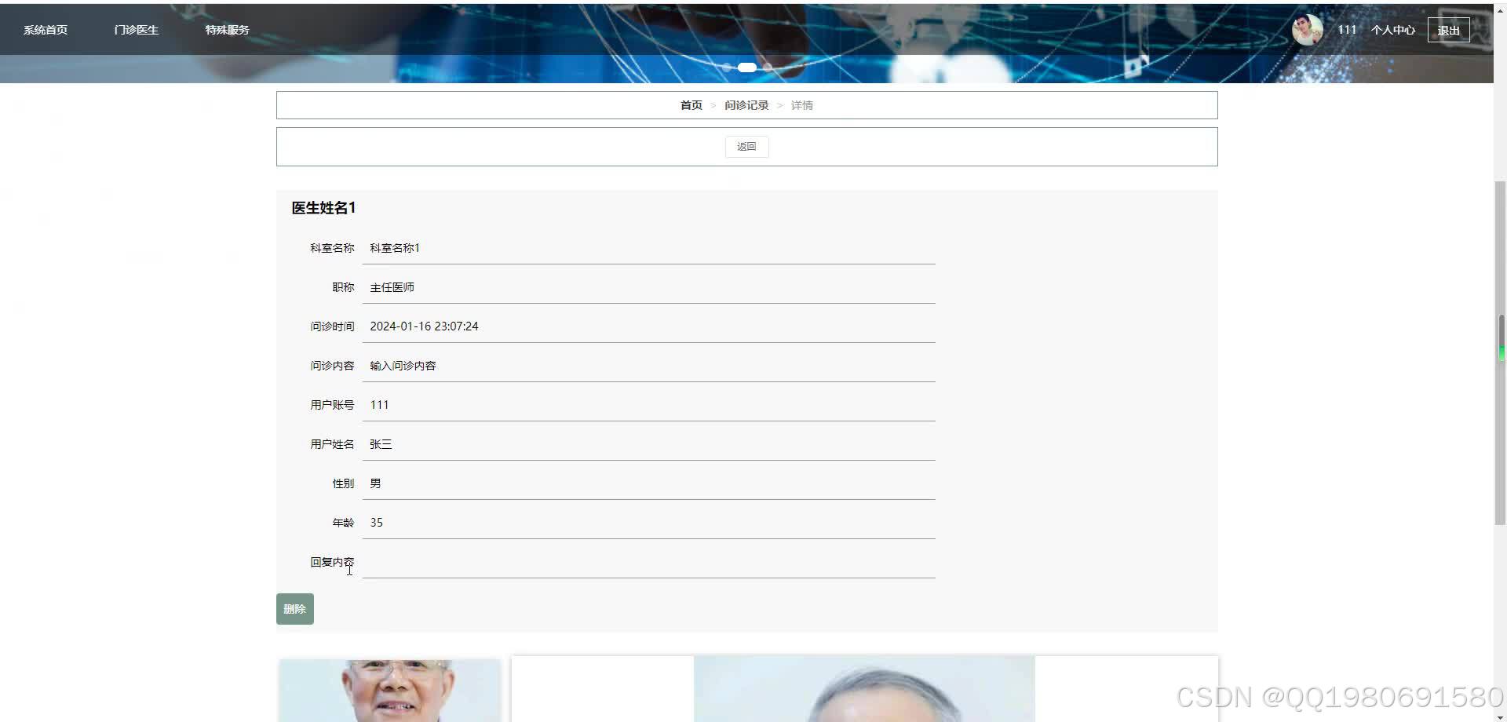Image resolution: width=1507 pixels, height=722 pixels.
Task: Click the scrollbar down arrow
Action: tap(1501, 717)
